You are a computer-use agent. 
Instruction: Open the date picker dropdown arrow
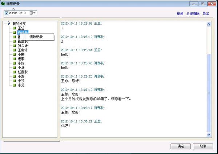[x=35, y=13]
